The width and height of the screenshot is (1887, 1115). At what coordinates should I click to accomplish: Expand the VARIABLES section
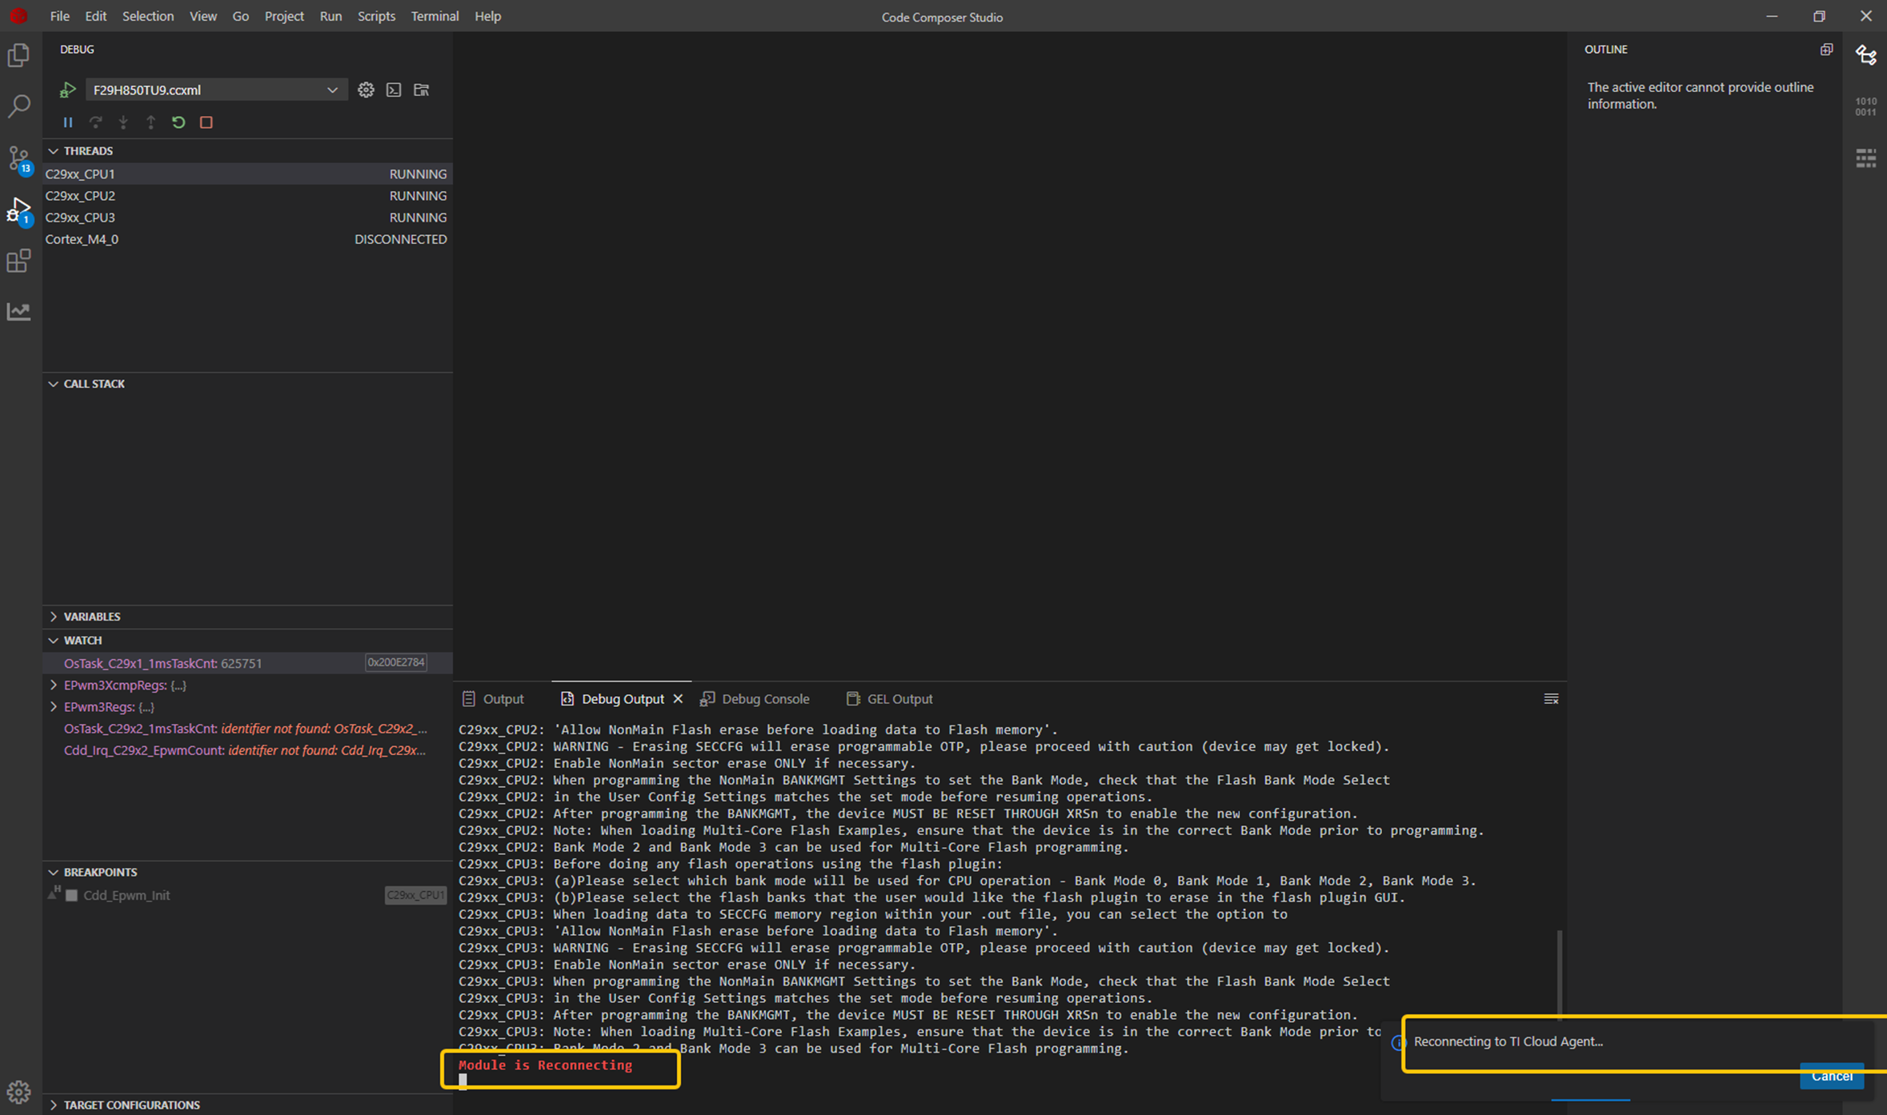click(54, 617)
